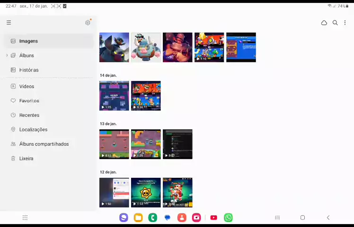This screenshot has width=354, height=227.
Task: Open first video thumbnail from 14 de jan.
Action: 114,96
